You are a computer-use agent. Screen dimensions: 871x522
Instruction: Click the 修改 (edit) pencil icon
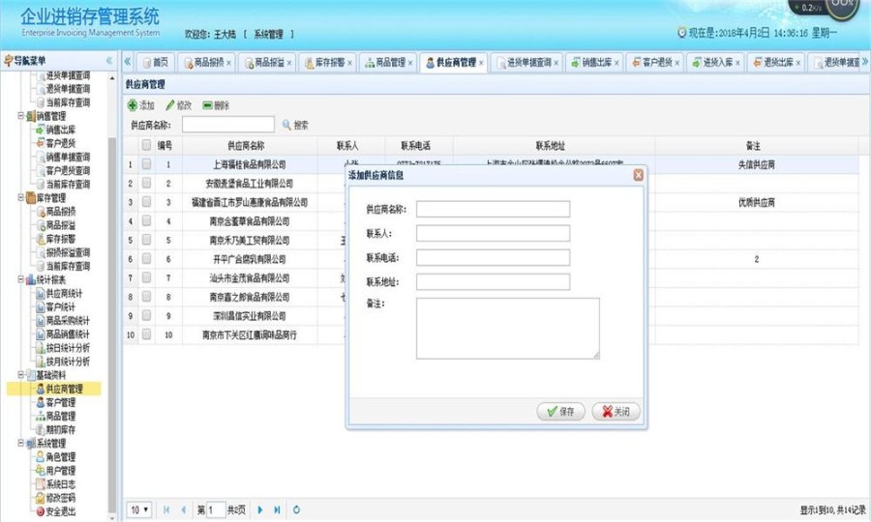click(170, 105)
